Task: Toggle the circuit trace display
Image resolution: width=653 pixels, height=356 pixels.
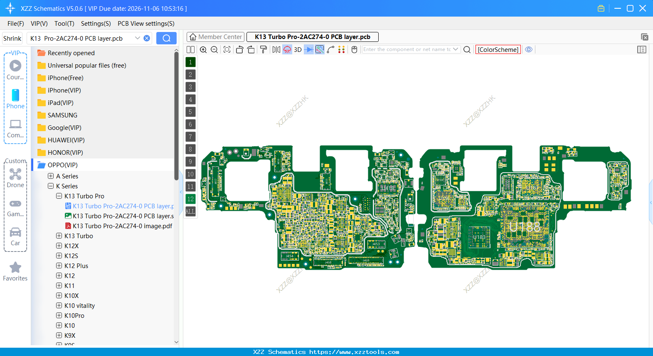Action: pyautogui.click(x=320, y=49)
